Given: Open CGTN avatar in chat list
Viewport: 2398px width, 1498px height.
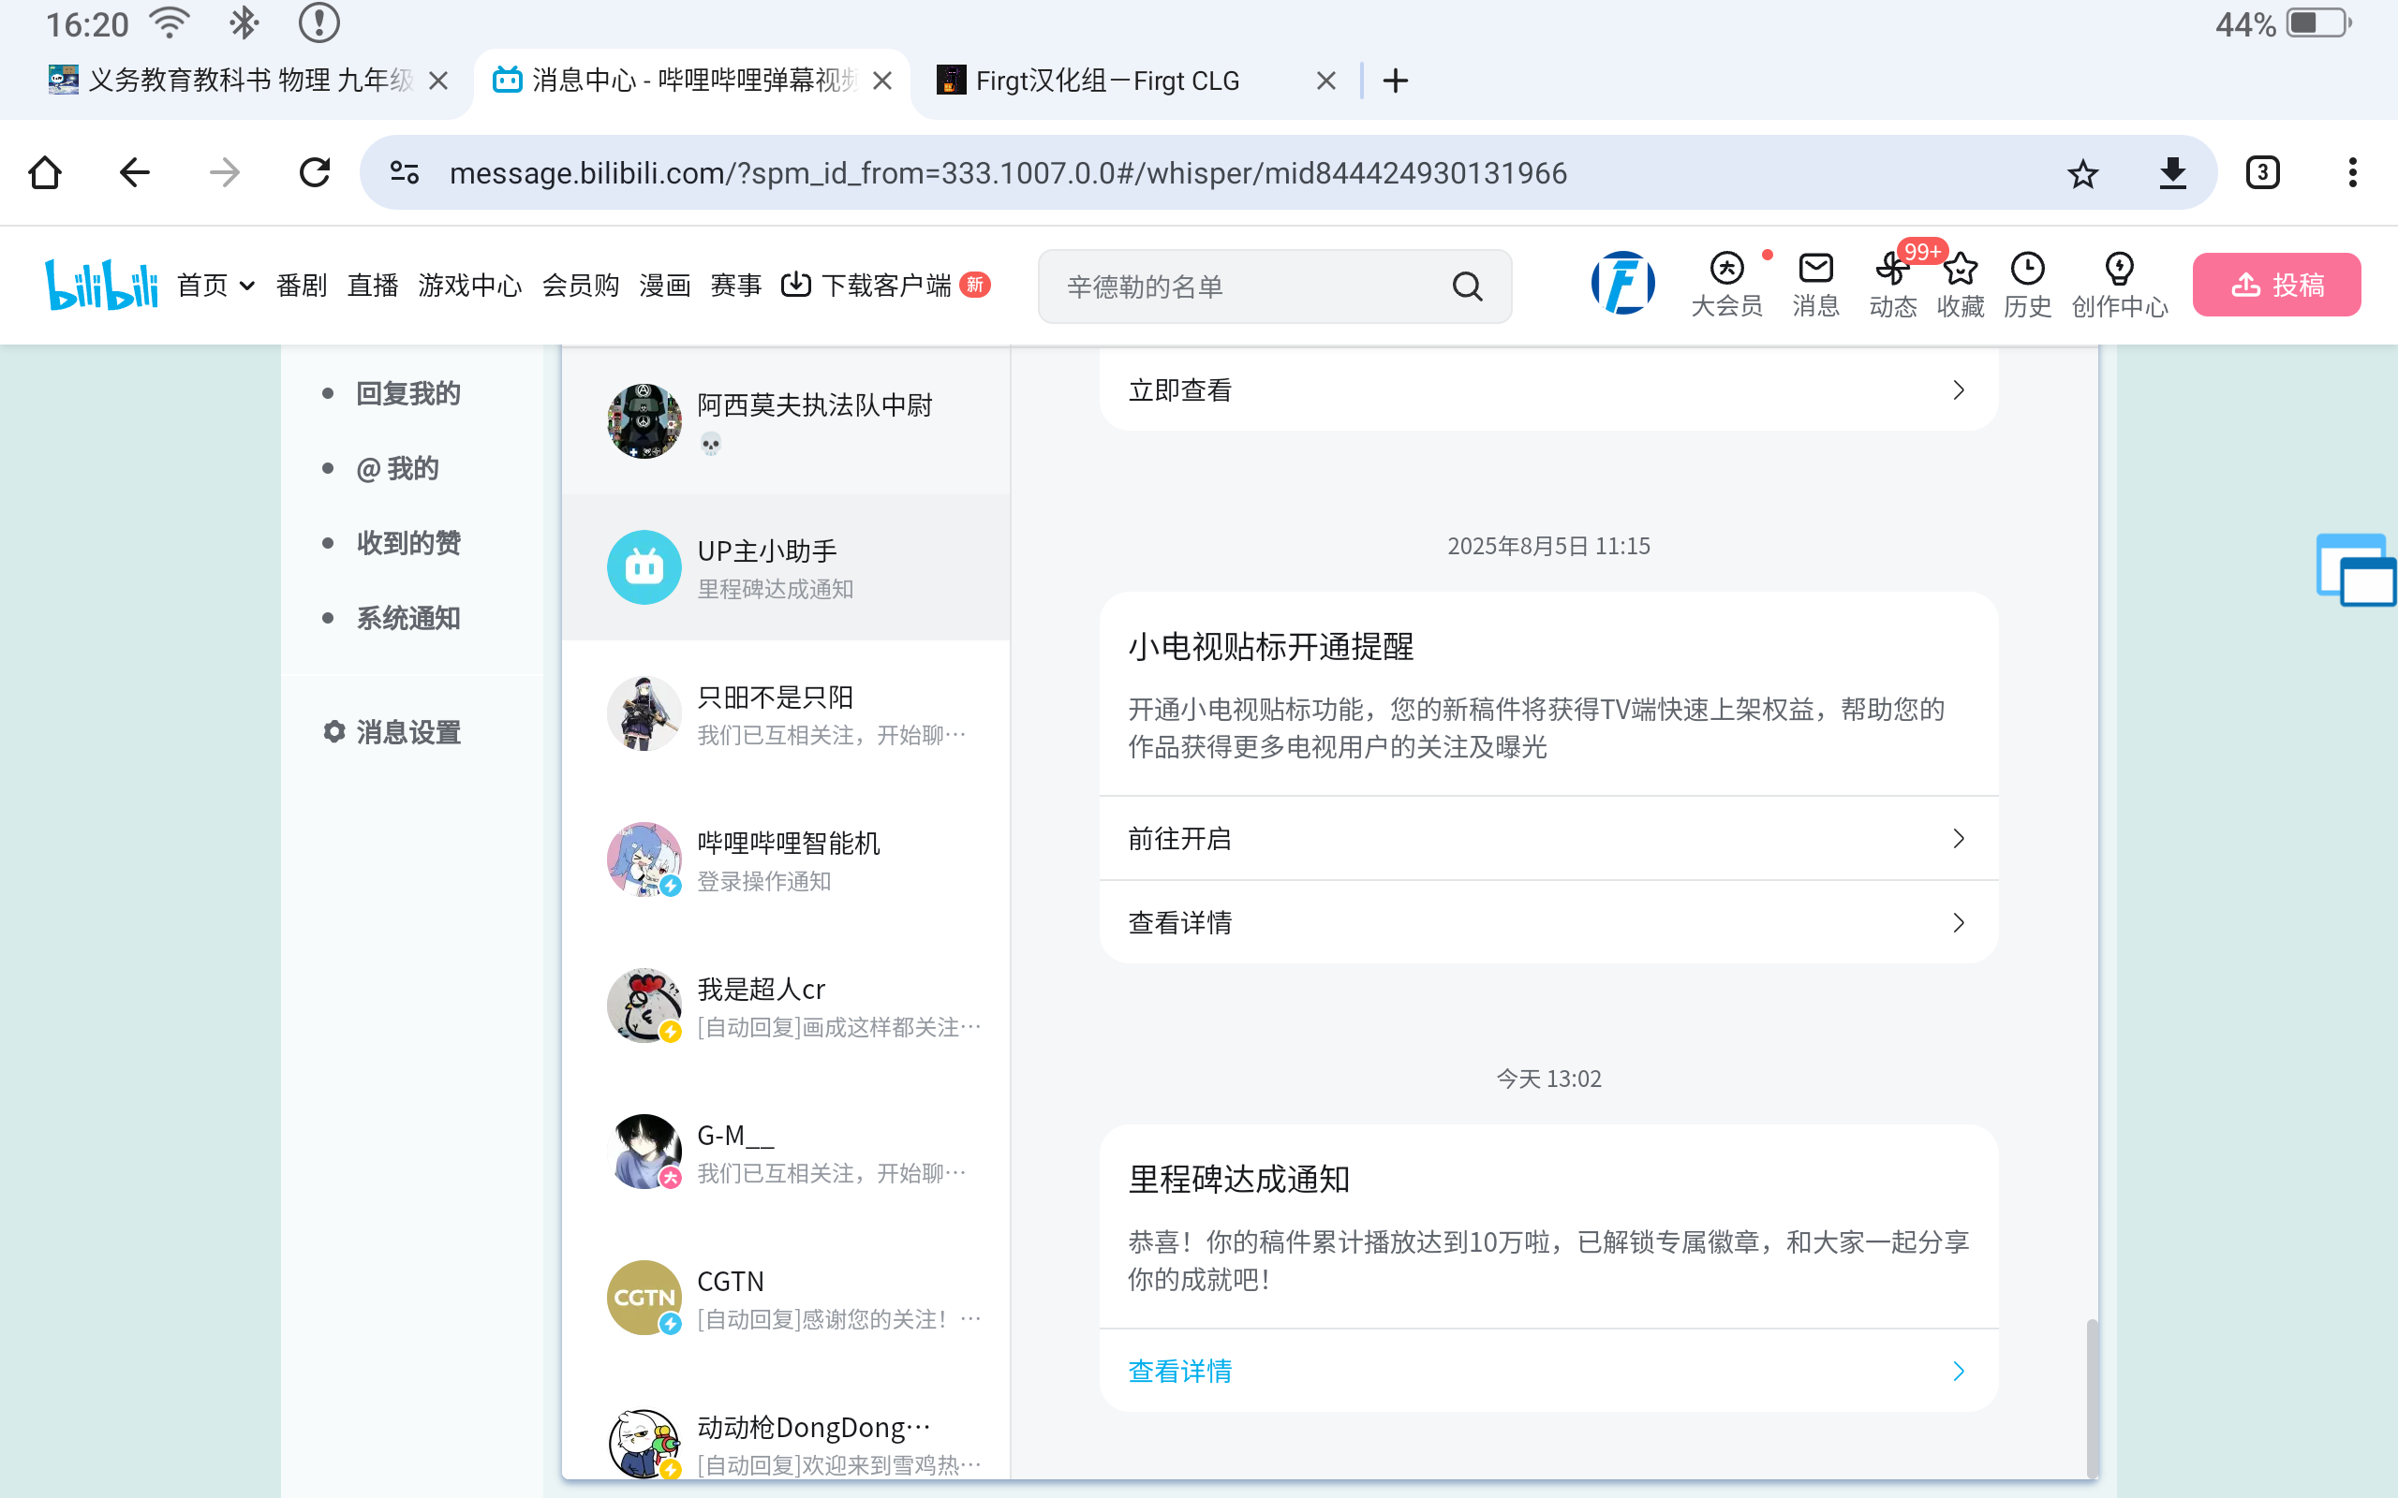Looking at the screenshot, I should coord(644,1297).
